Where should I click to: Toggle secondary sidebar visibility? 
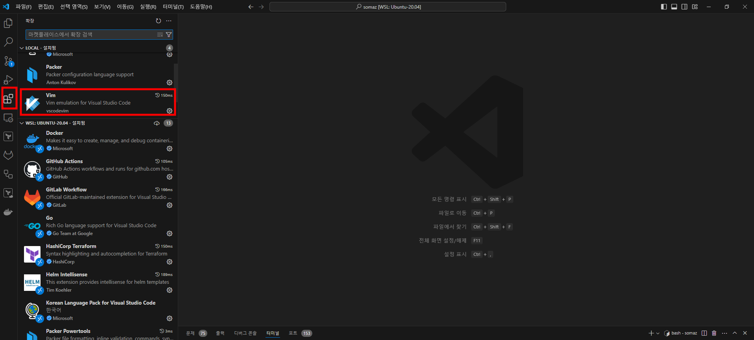[684, 7]
